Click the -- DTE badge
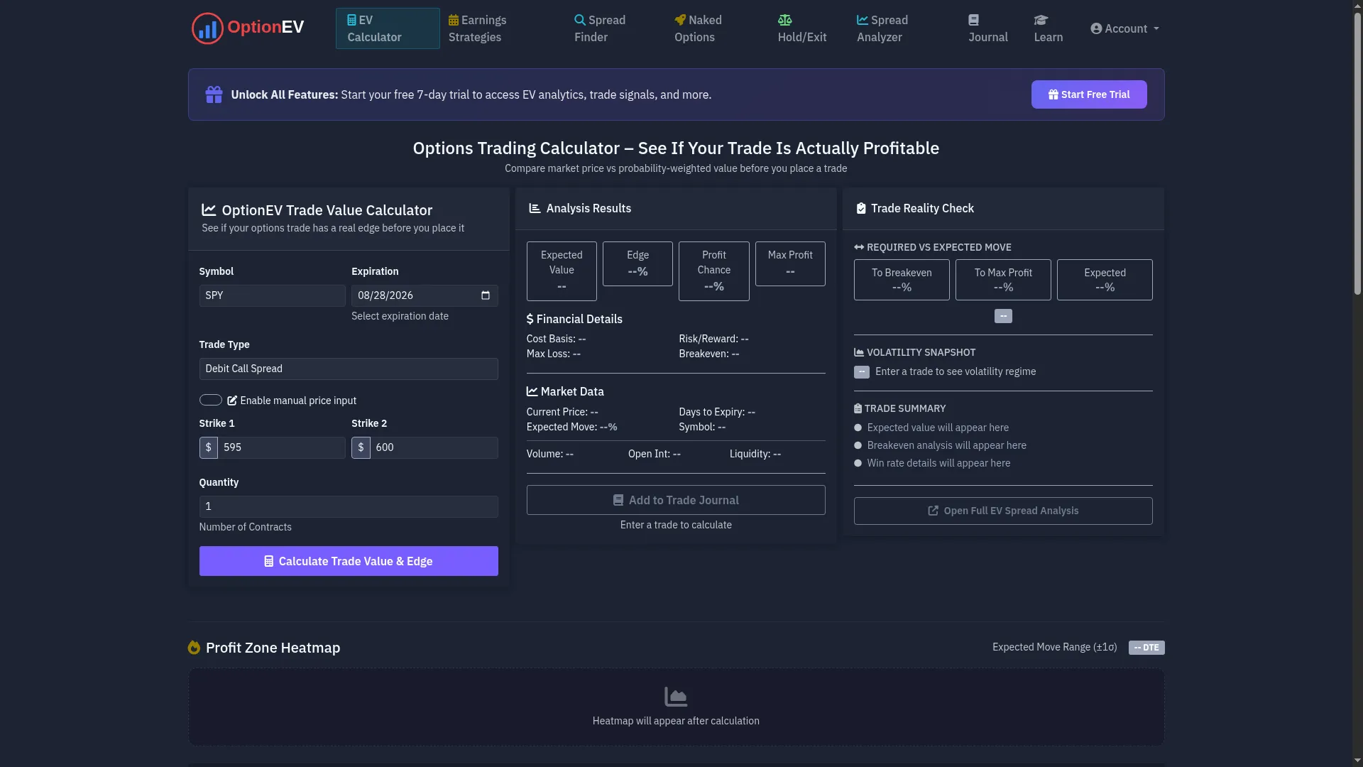Screen dimensions: 1363x767 1146,648
